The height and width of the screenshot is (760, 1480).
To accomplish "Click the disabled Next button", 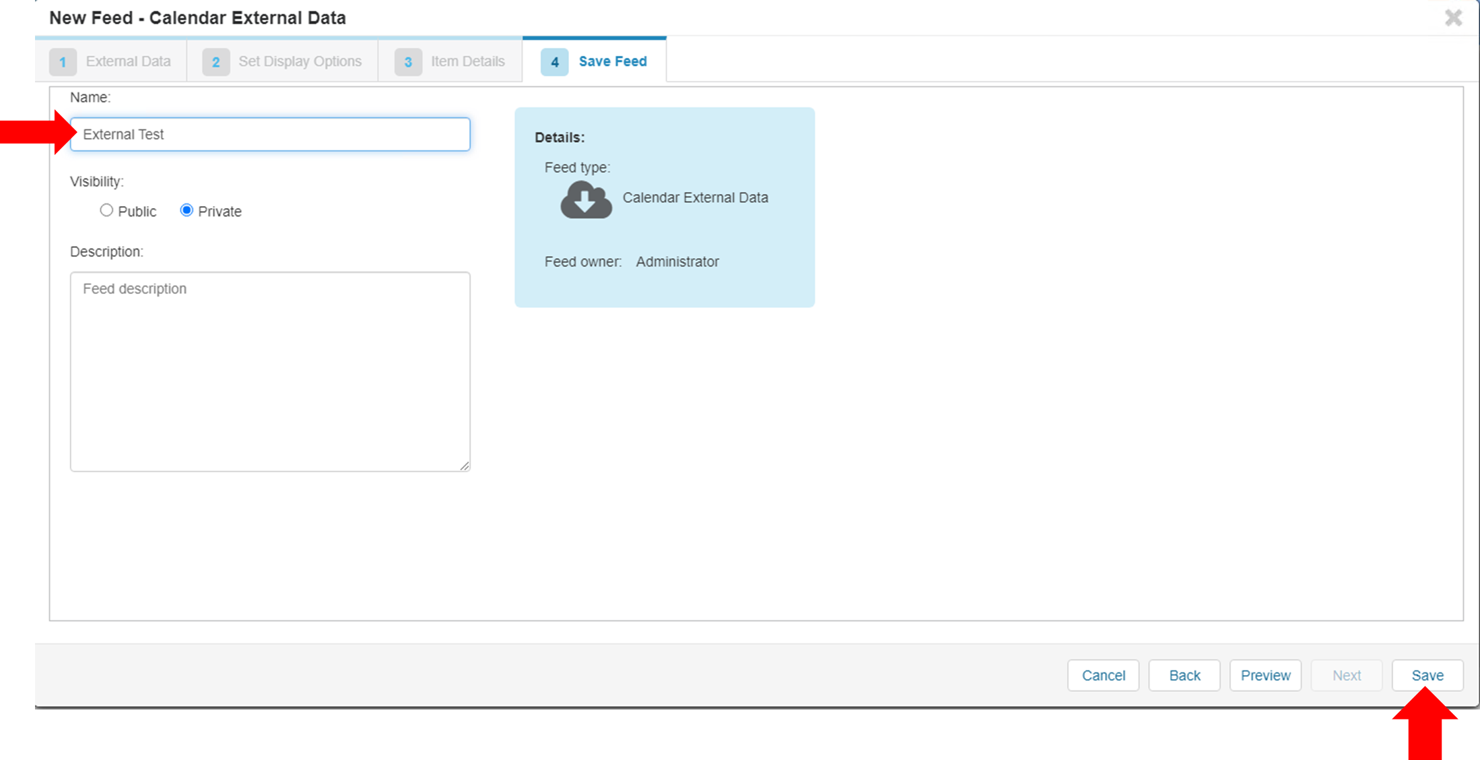I will tap(1347, 675).
